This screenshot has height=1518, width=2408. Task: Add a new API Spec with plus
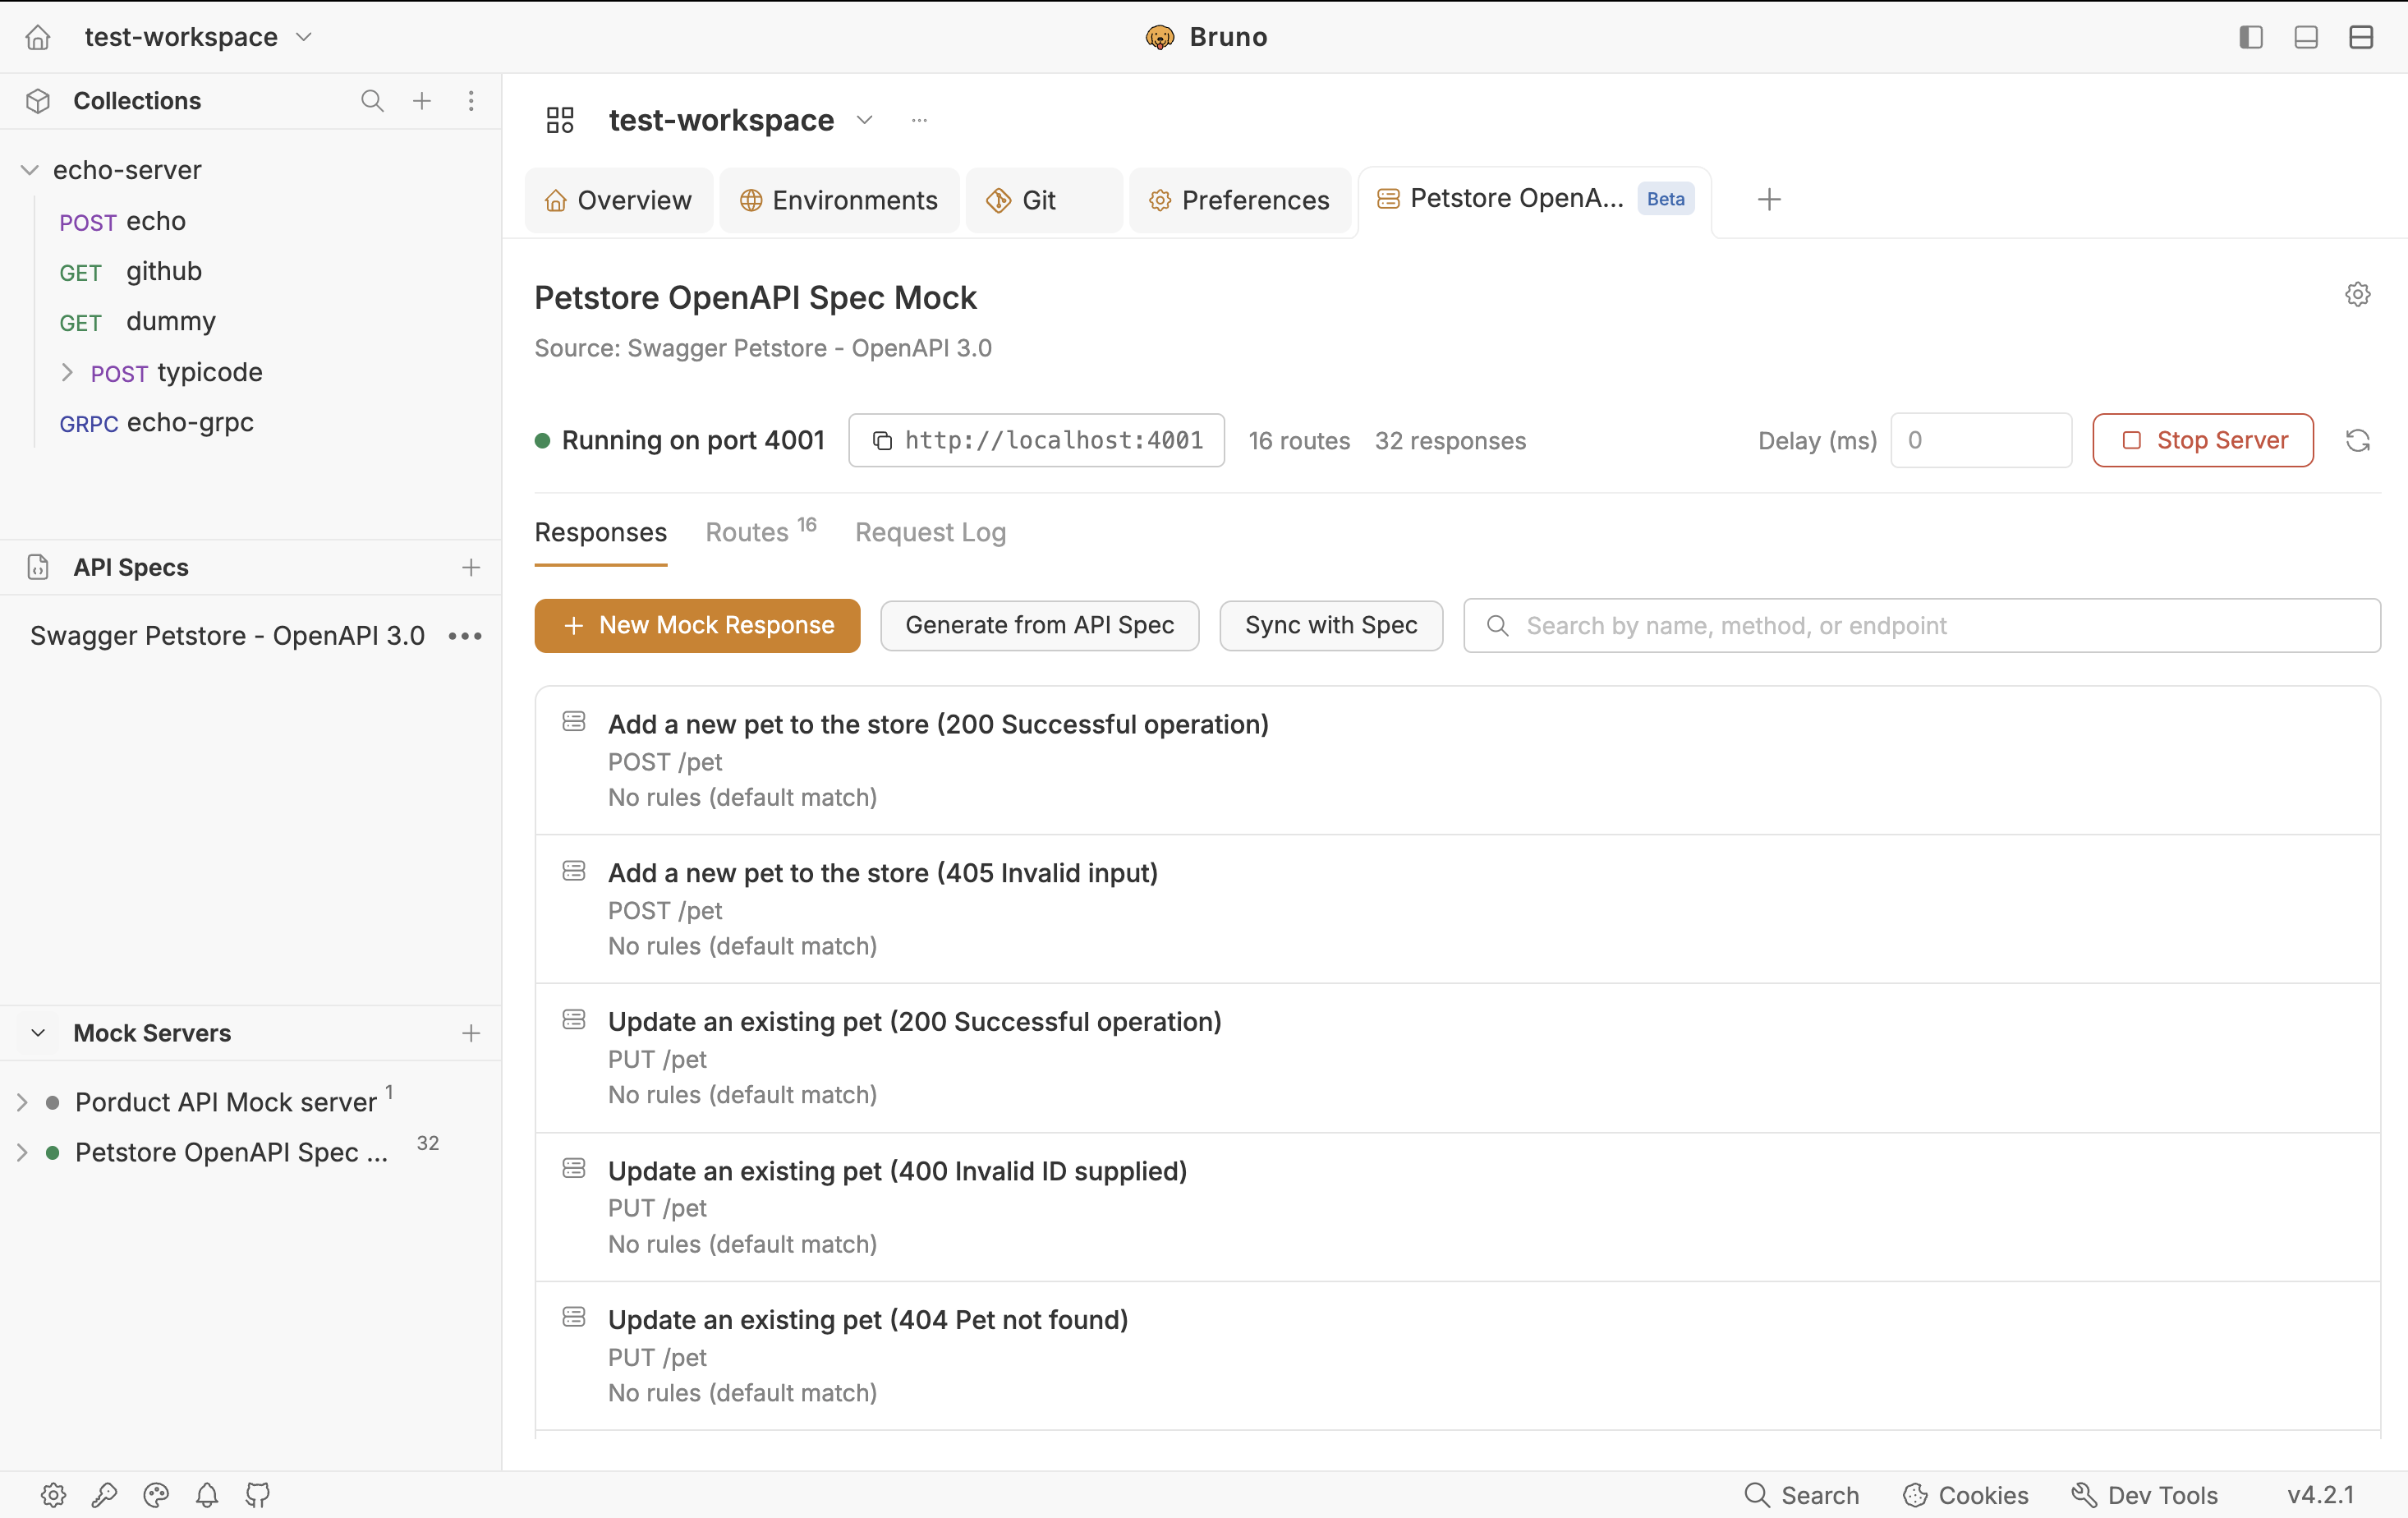coord(471,568)
